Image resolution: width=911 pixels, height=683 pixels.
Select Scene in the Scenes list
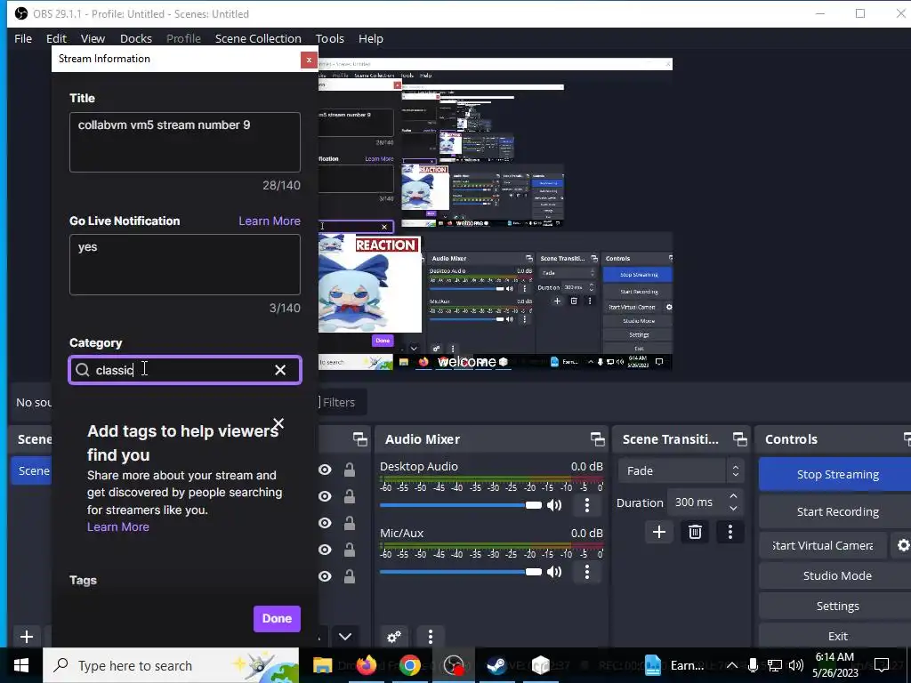[x=31, y=470]
